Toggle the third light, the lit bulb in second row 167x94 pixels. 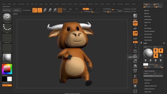[156, 56]
